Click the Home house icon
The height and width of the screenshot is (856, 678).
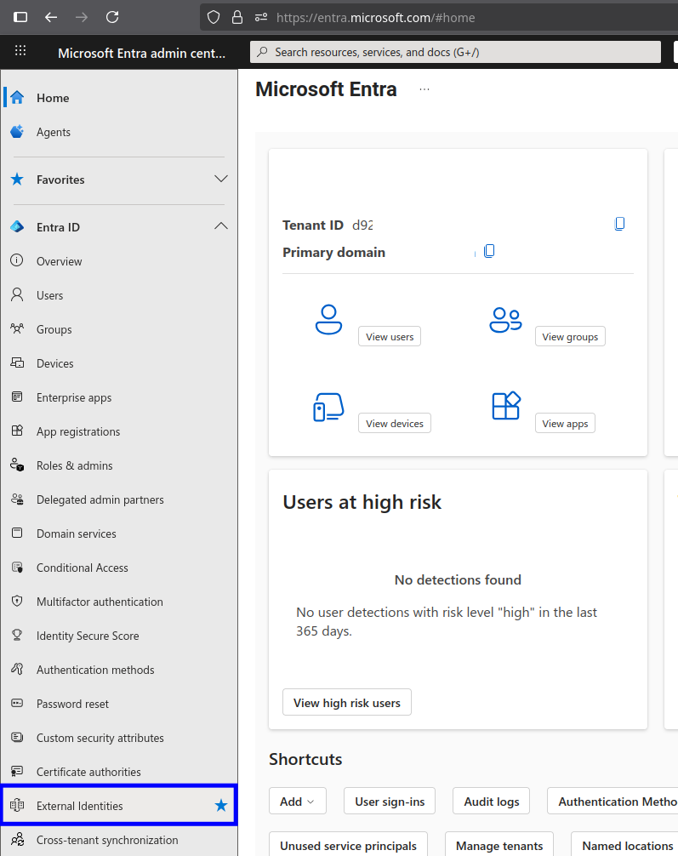(18, 98)
